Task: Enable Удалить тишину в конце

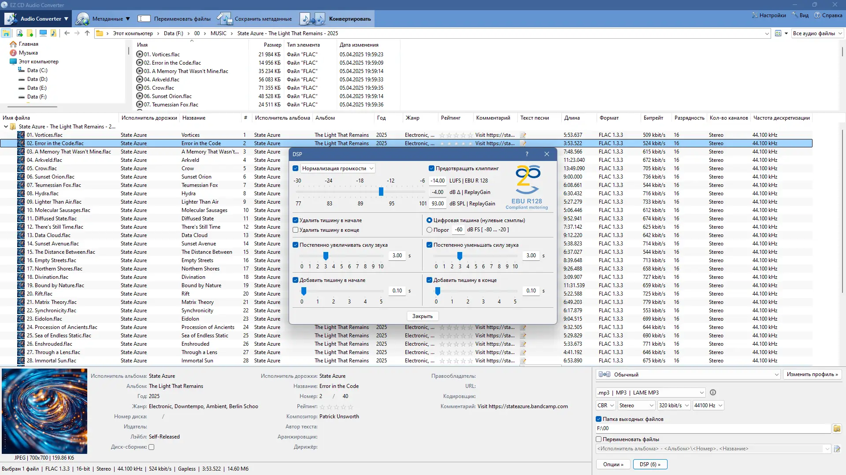Action: tap(296, 230)
